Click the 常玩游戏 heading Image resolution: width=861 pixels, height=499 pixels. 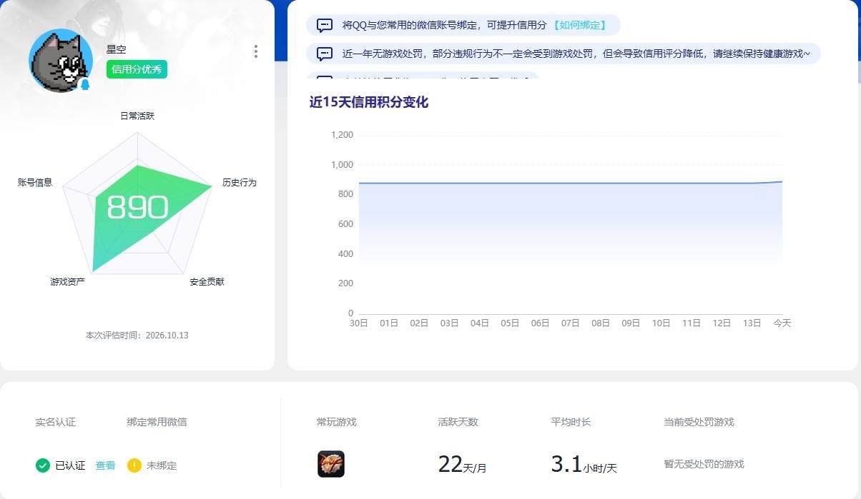pos(336,422)
